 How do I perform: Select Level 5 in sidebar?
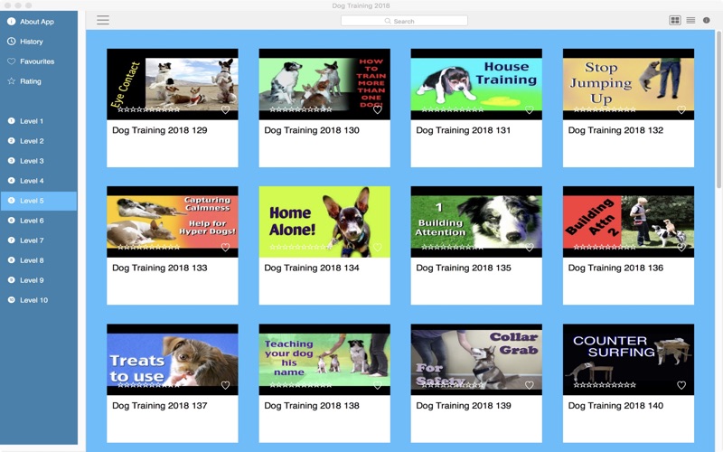pos(39,201)
